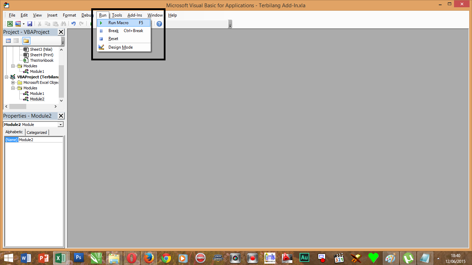Select Sheet3 (Nilai) in the project tree
472x265 pixels.
[x=41, y=49]
